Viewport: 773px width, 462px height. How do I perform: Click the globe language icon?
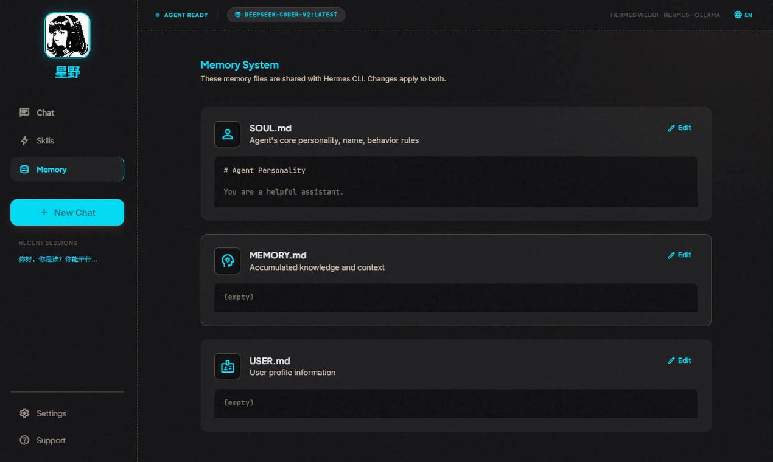737,14
